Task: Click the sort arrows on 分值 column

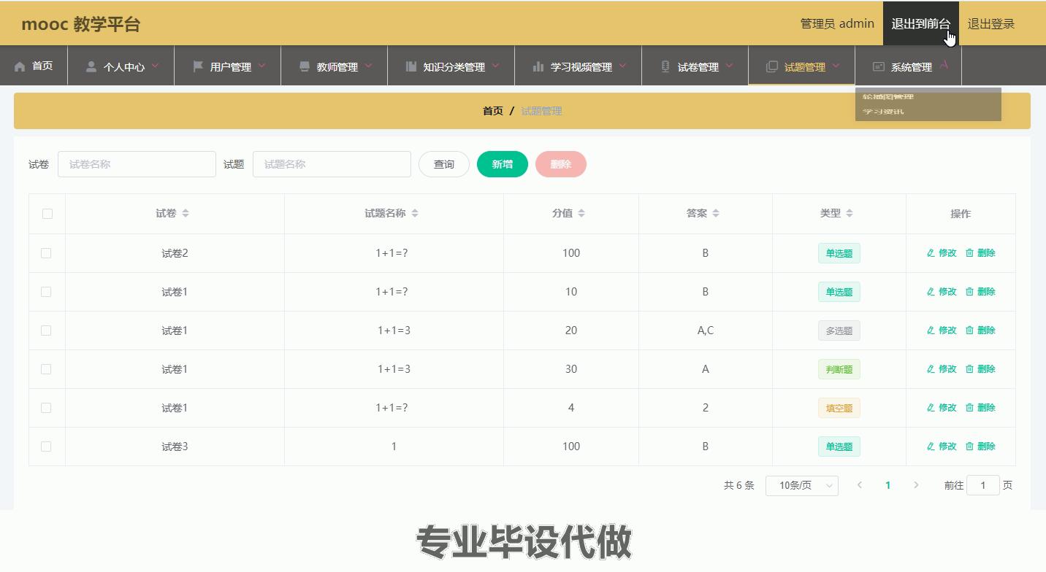Action: click(x=581, y=213)
